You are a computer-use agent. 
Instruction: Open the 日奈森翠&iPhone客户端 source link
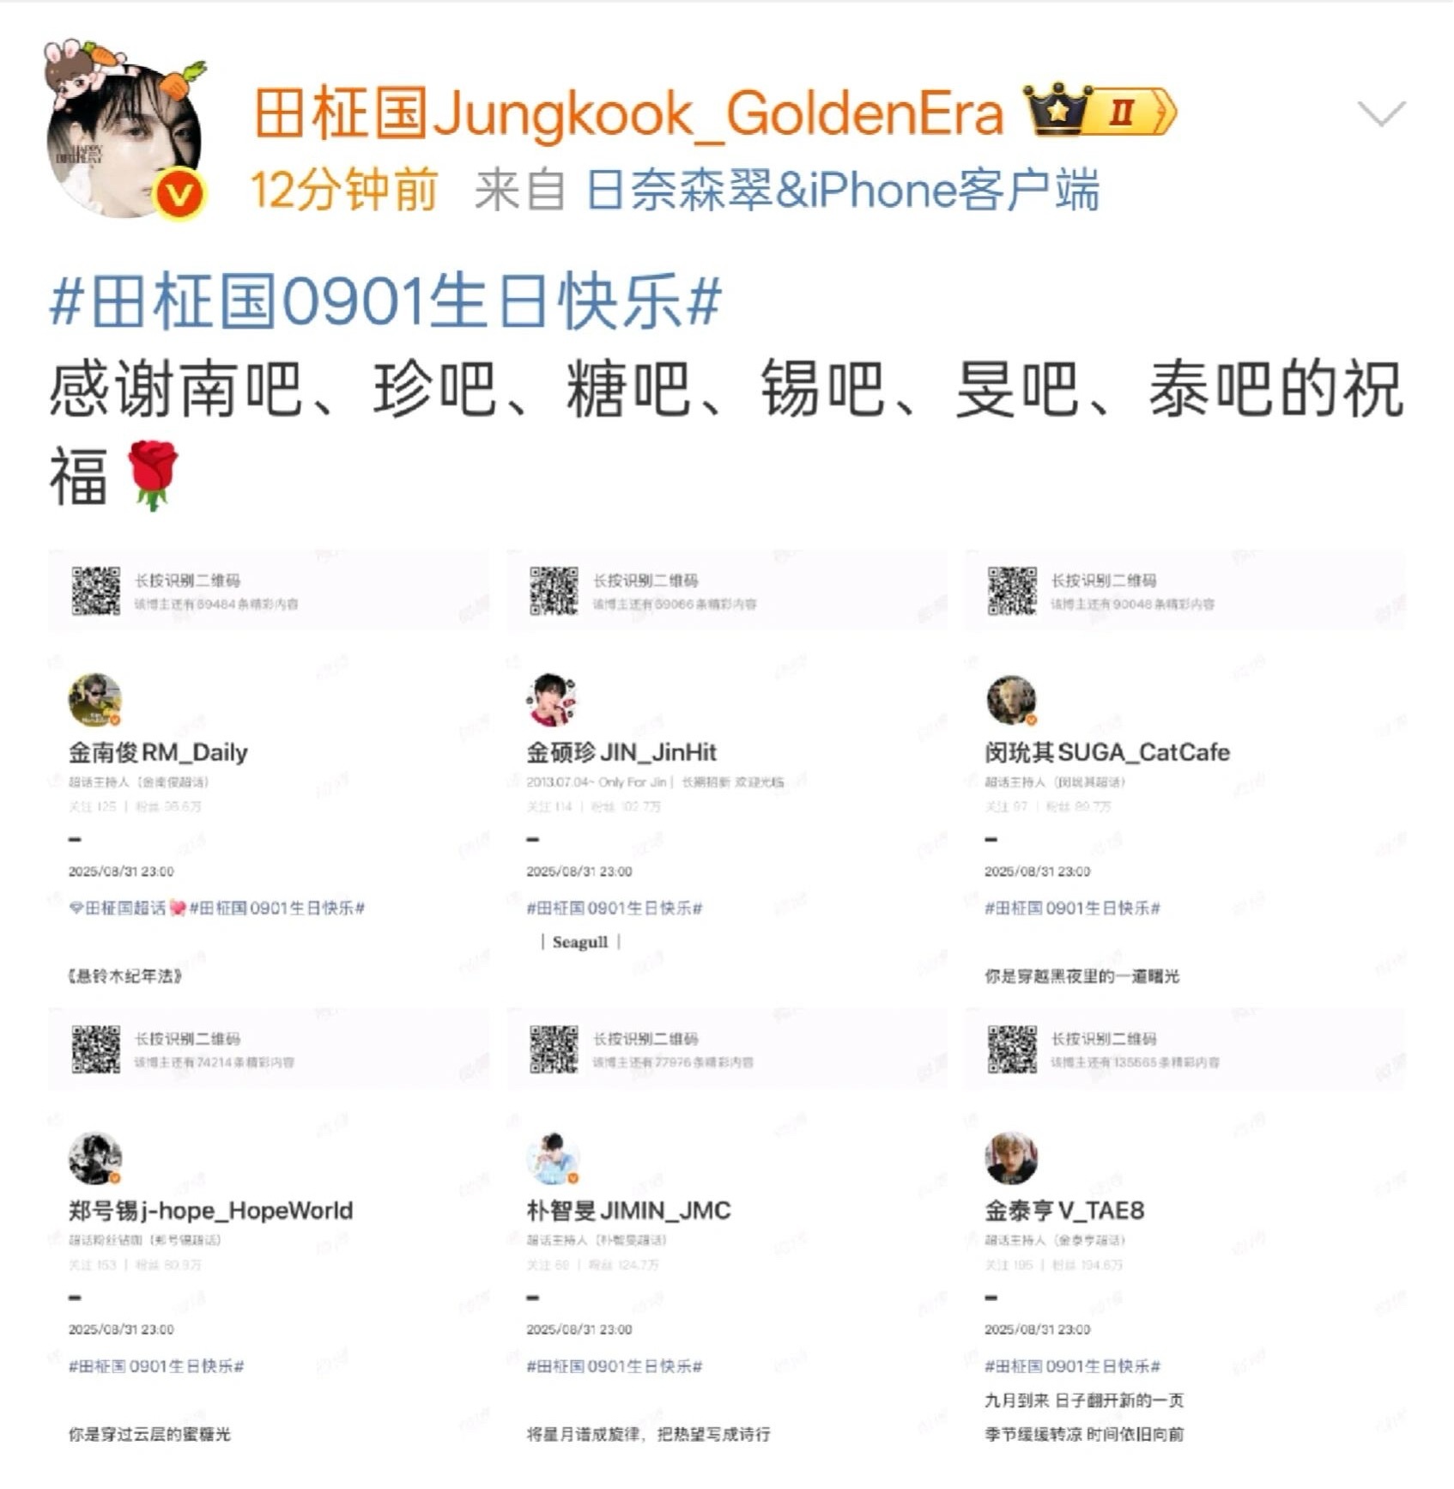click(x=843, y=190)
